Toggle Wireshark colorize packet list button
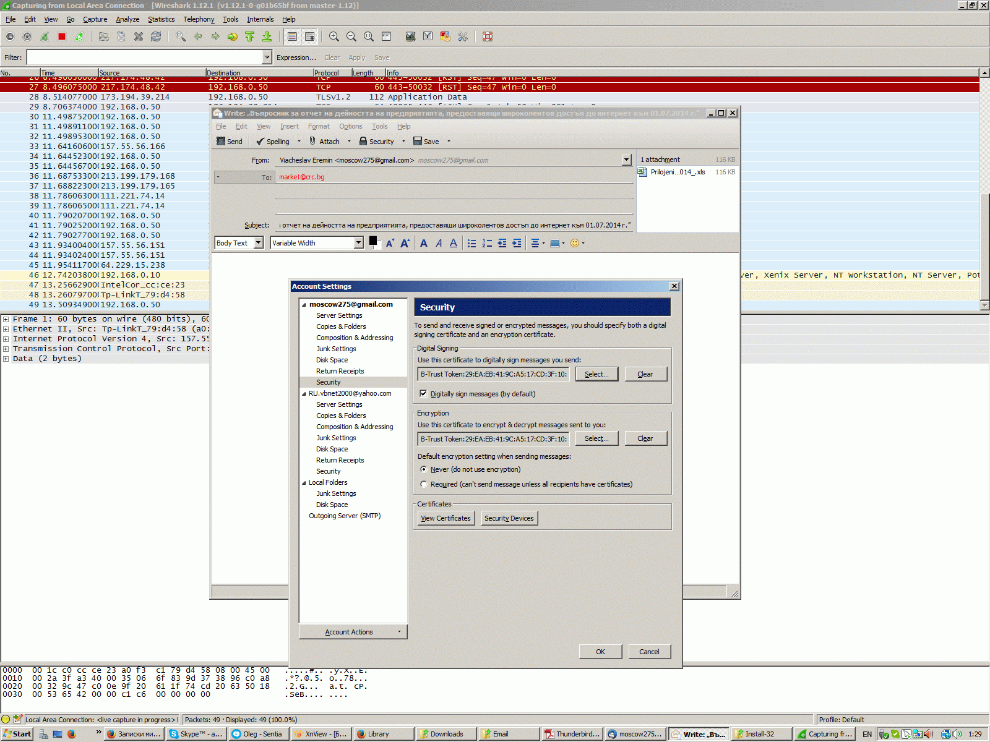The width and height of the screenshot is (990, 742). click(x=292, y=36)
